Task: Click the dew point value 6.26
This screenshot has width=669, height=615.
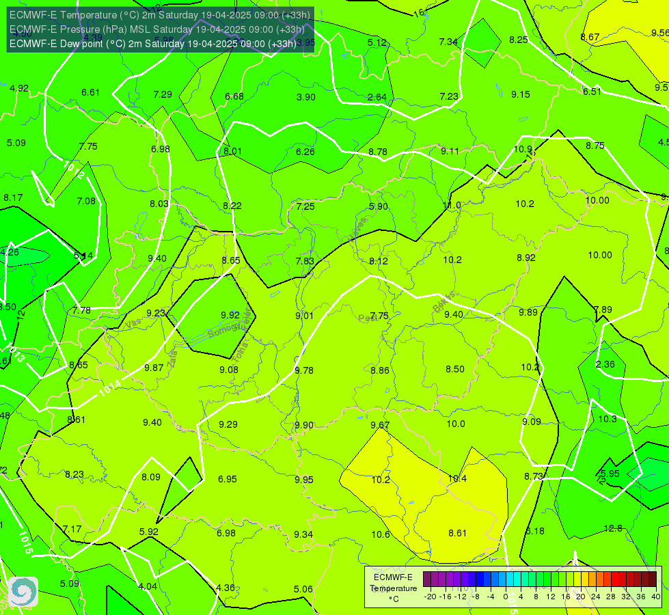Action: pos(305,152)
